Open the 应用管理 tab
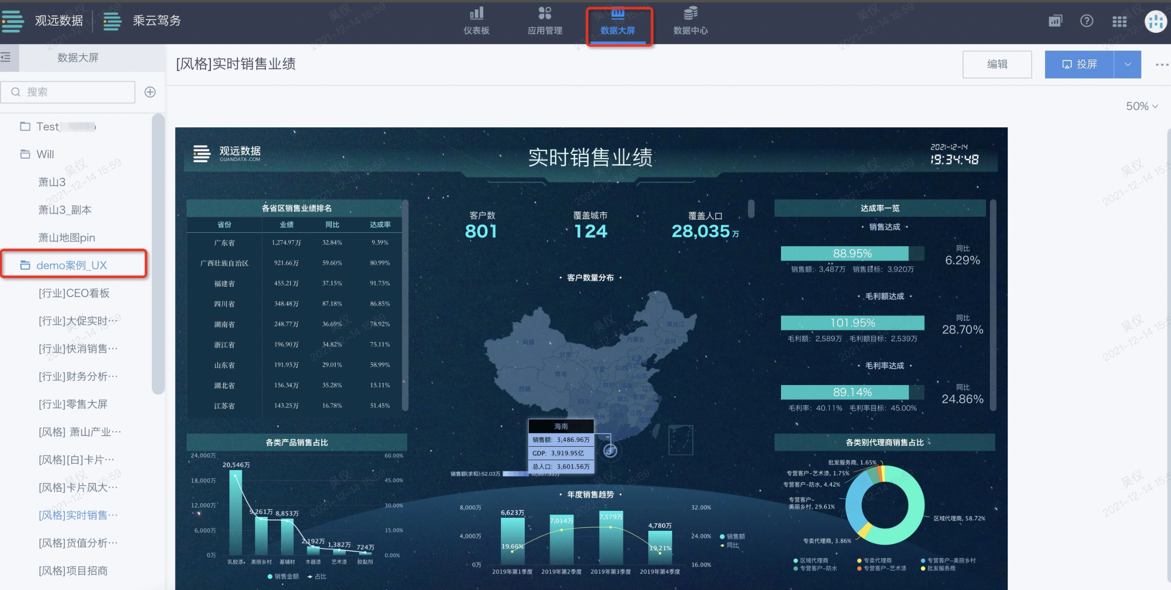Screen dimensions: 1171x590 point(545,21)
